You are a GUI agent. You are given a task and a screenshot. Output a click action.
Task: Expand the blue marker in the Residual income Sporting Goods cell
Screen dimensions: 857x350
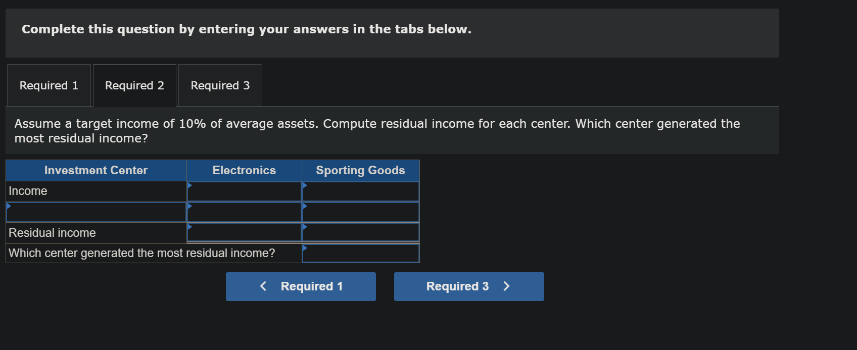pyautogui.click(x=304, y=226)
